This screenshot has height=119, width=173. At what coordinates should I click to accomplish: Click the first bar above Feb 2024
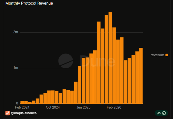pos(22,102)
